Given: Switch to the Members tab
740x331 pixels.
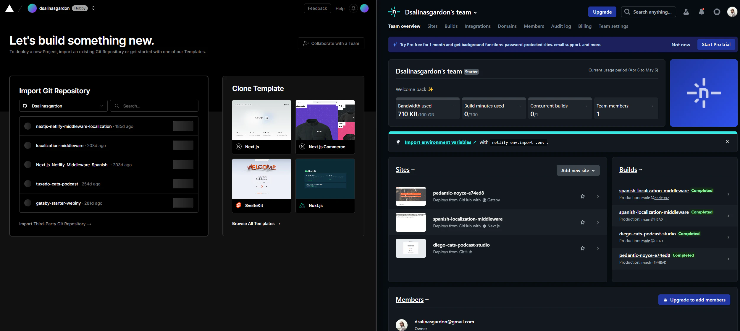Looking at the screenshot, I should 534,26.
